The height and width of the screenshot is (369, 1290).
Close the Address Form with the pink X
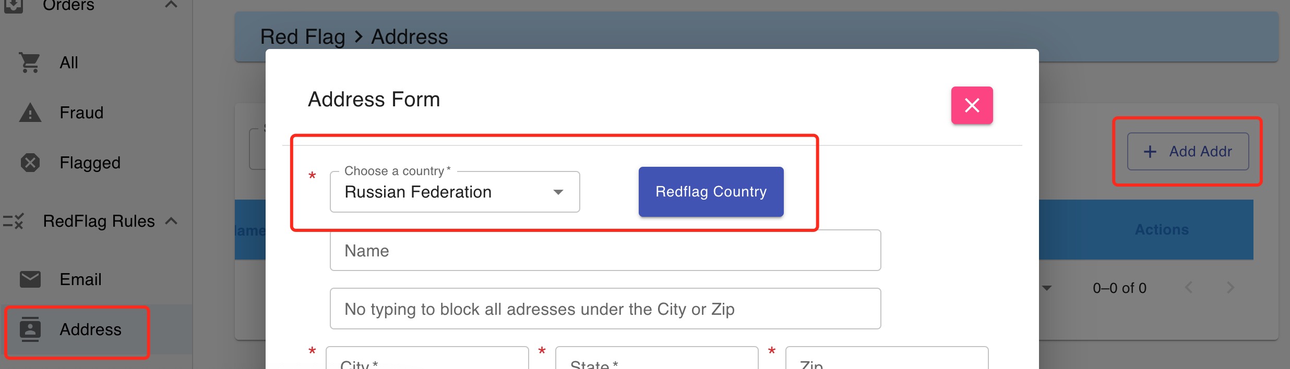pos(972,105)
